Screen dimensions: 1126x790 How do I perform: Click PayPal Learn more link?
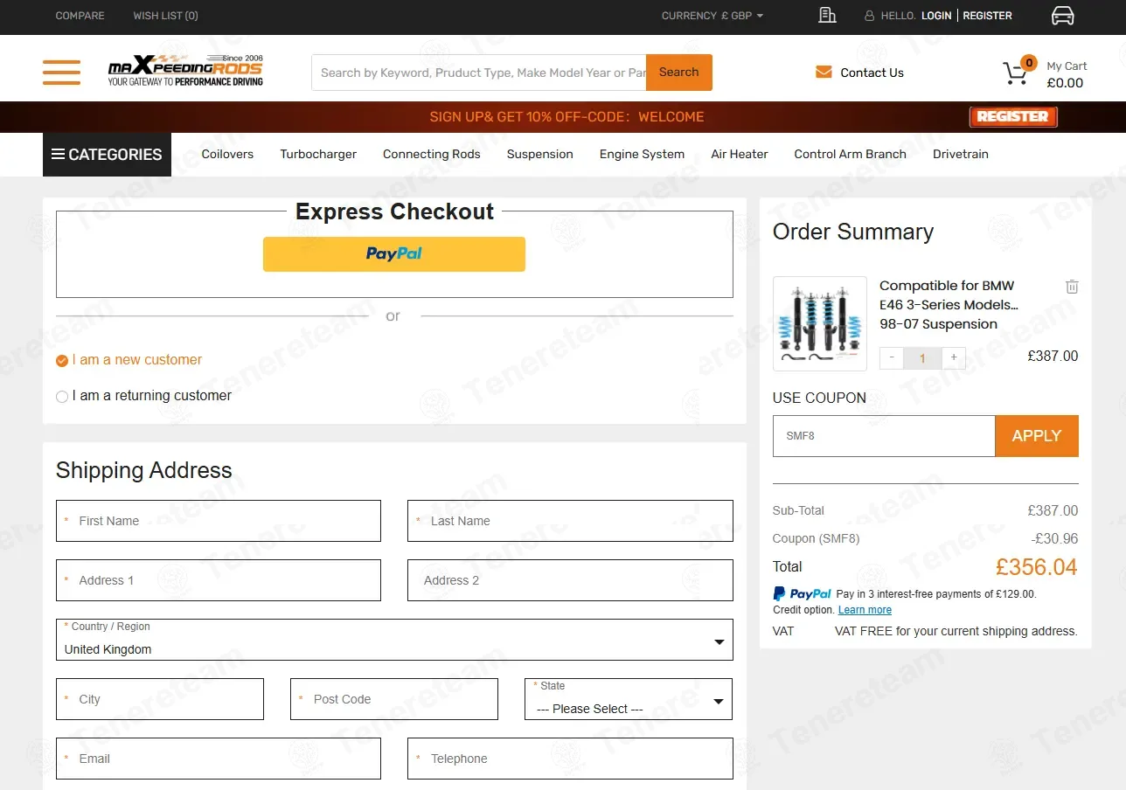point(865,610)
